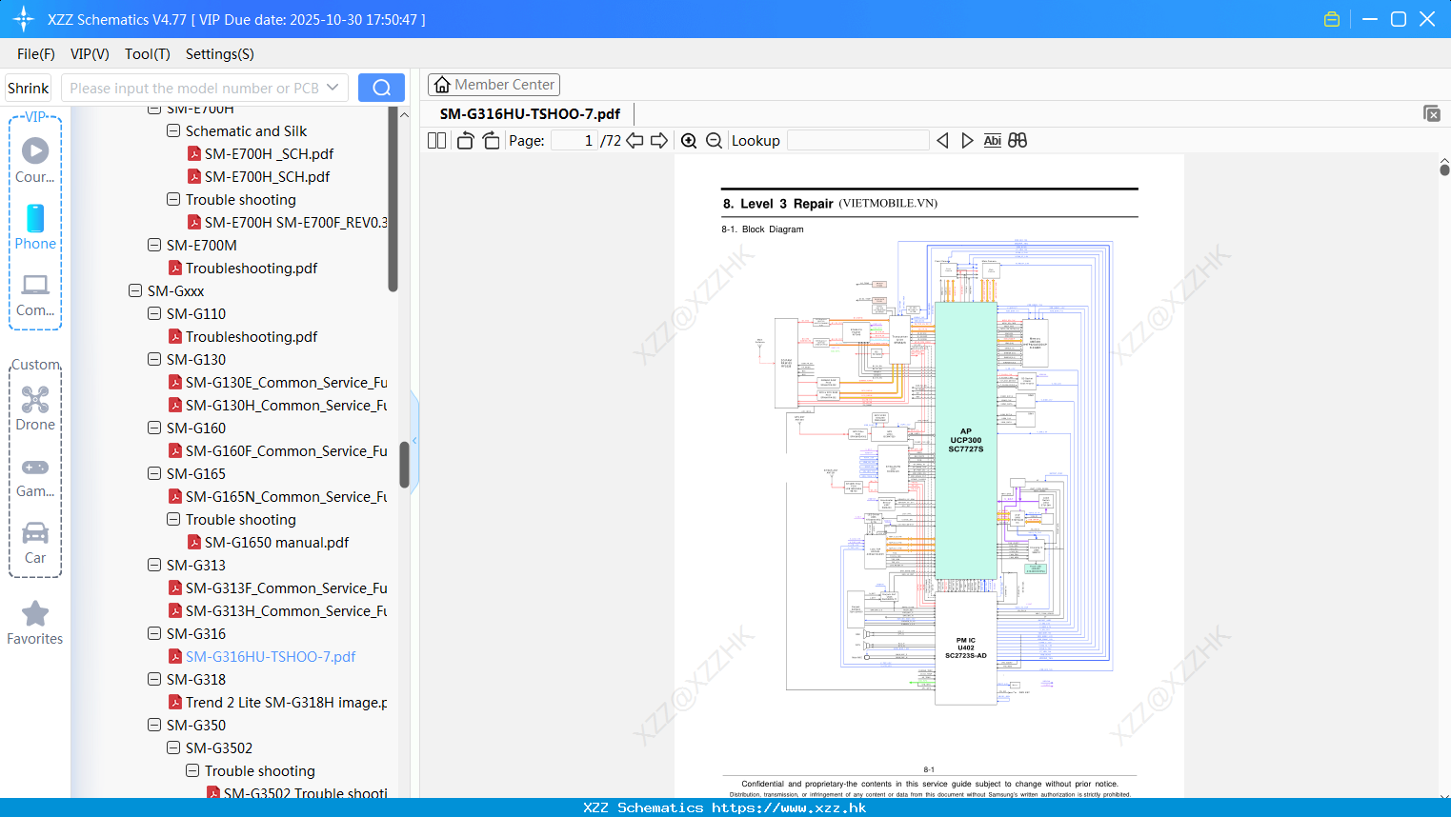Image resolution: width=1451 pixels, height=817 pixels.
Task: Click the binoculars search icon
Action: [x=1018, y=140]
